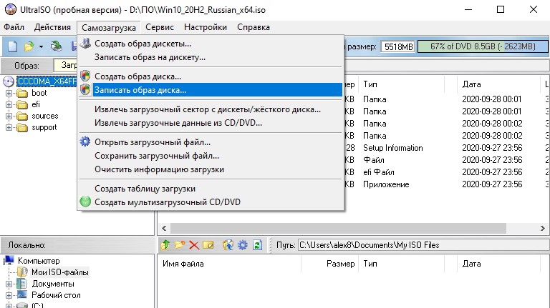Viewport: 550px width, 308px height.
Task: Expand the sources folder node
Action: pyautogui.click(x=9, y=116)
